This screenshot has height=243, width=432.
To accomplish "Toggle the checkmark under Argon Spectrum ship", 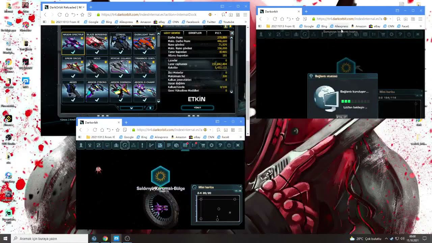I will click(73, 52).
